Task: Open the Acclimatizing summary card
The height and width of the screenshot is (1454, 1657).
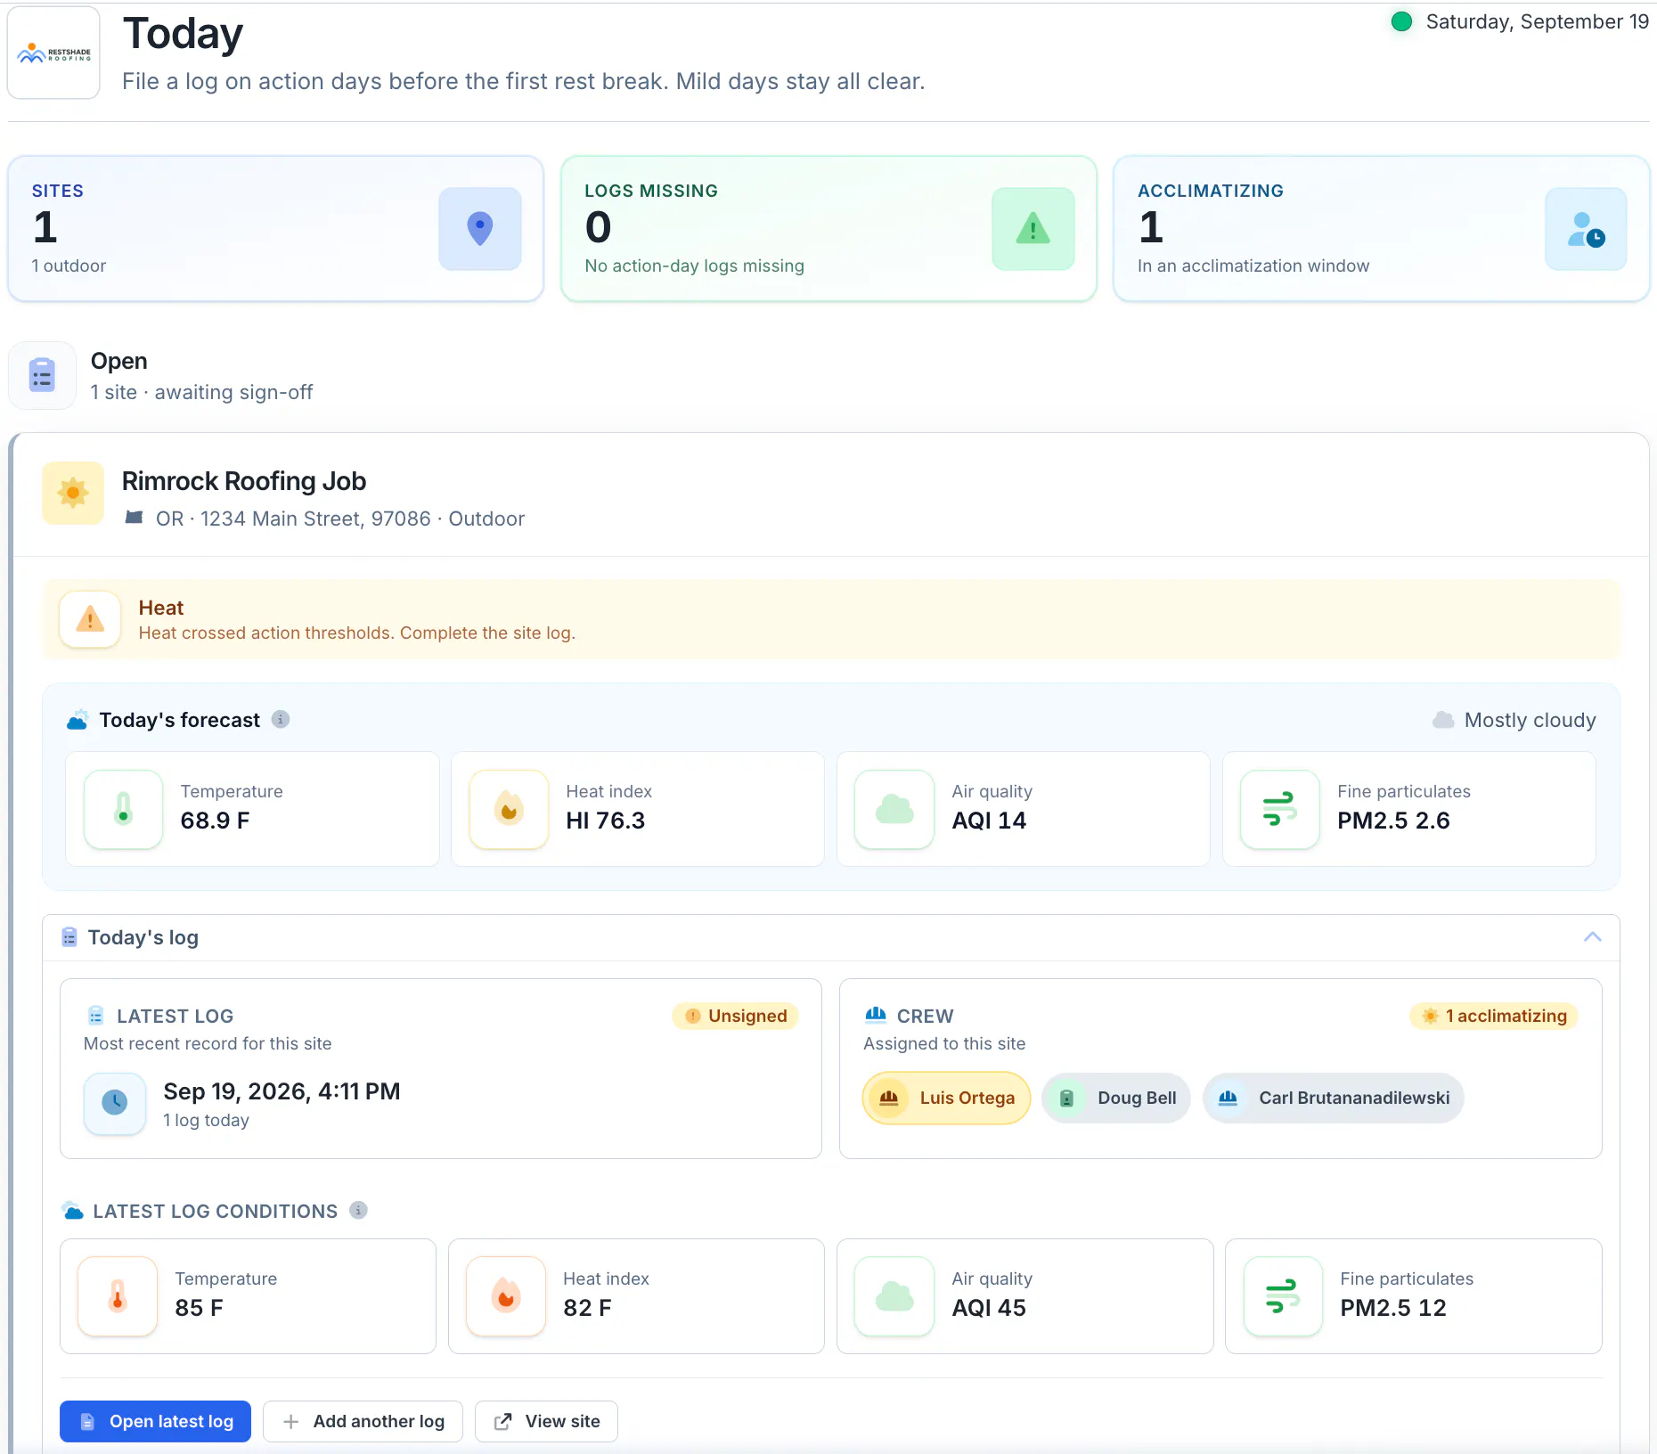Action: [1382, 228]
